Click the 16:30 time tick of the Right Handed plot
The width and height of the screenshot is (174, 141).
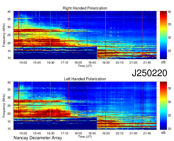[51, 63]
